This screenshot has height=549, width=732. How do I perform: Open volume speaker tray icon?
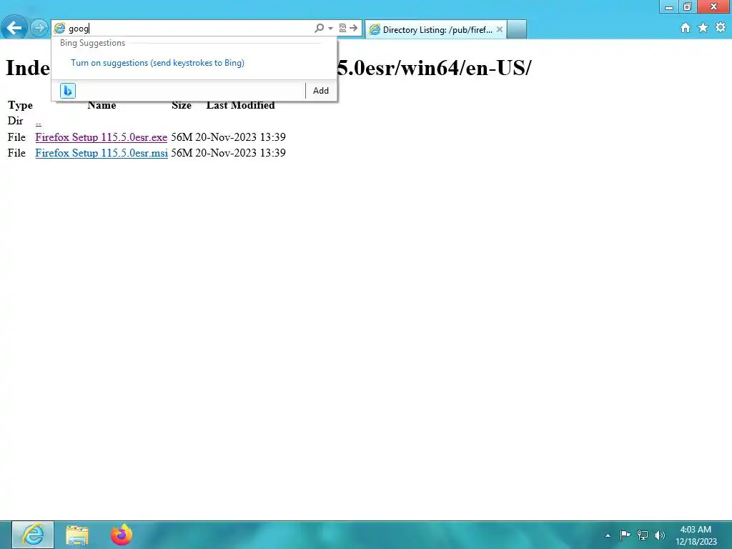[659, 535]
